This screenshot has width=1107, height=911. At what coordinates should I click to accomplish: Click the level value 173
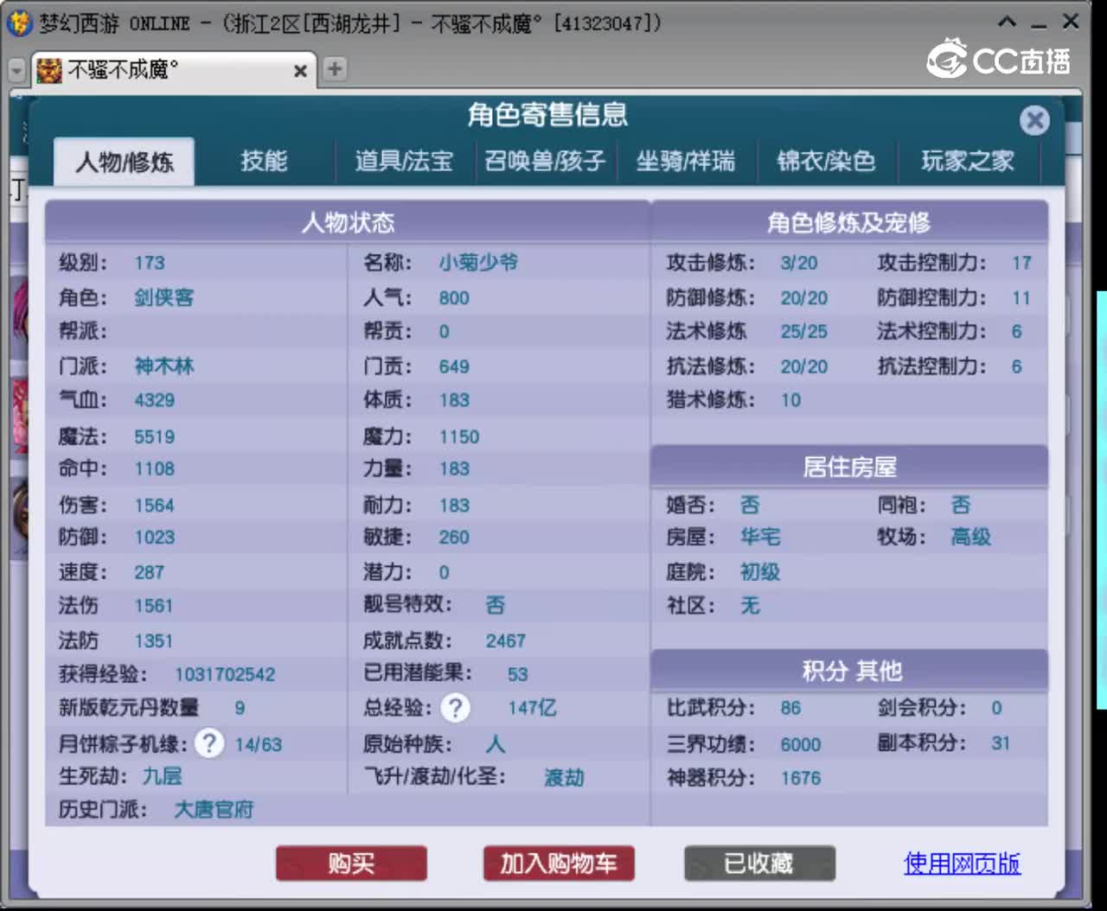[x=150, y=263]
